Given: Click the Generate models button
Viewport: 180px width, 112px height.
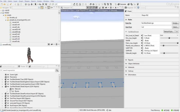Looking at the screenshot, I should tap(122, 4).
